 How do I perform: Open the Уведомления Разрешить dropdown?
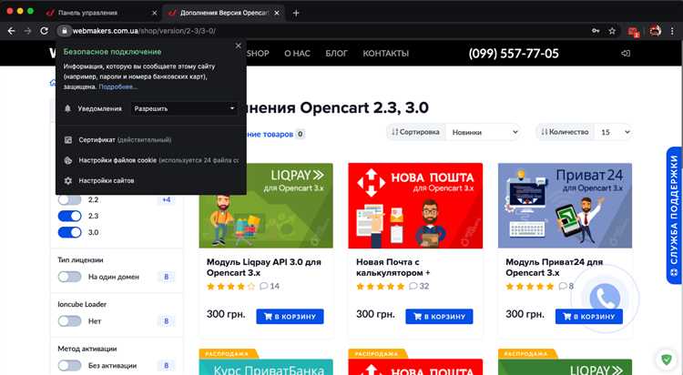(x=184, y=108)
